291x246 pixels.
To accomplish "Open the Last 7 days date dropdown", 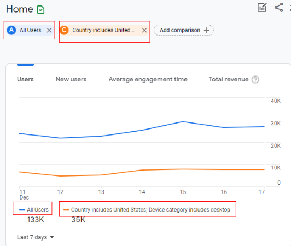I will coord(35,237).
